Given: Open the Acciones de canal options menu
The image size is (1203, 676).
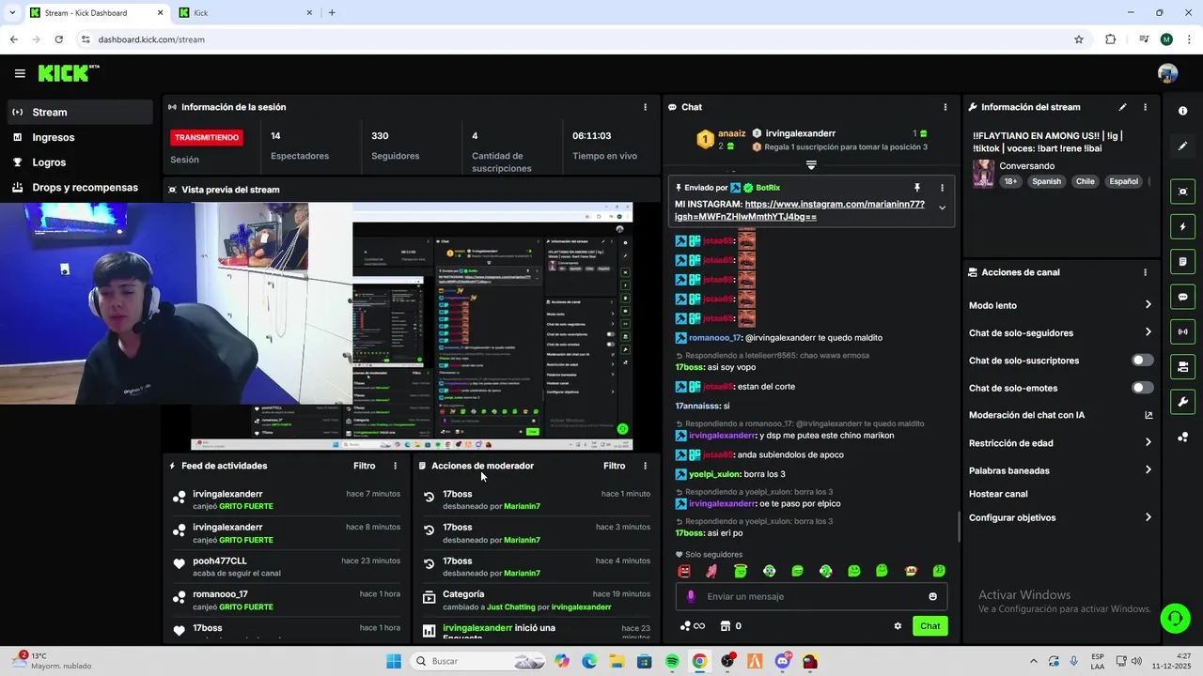Looking at the screenshot, I should 1145,272.
